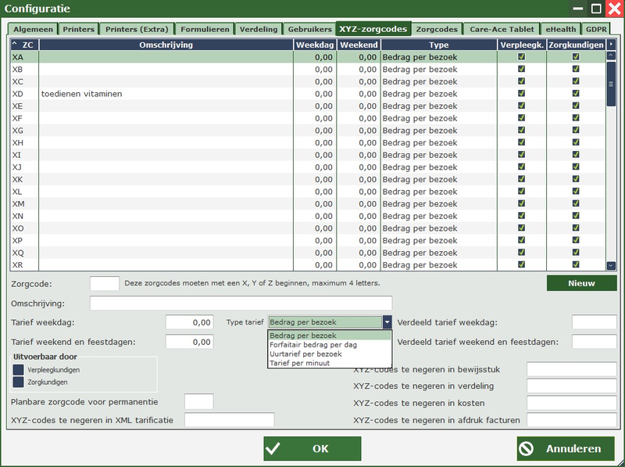Uncheck Verpleegk. checkbox for row XD
This screenshot has width=625, height=467.
point(521,94)
